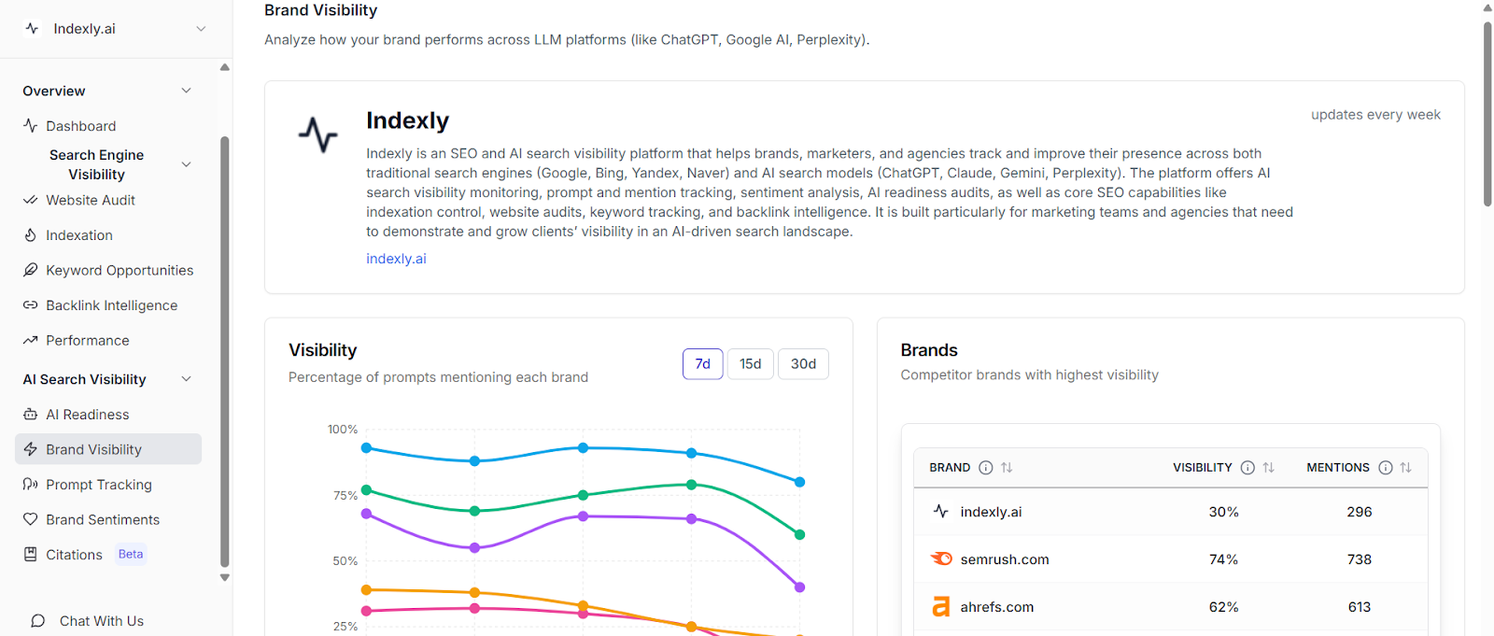Screen dimensions: 1494x636
Task: Go to the Citations Beta page
Action: 75,555
